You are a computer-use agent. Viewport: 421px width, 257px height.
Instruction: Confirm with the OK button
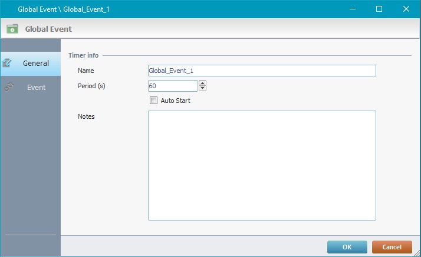(347, 247)
